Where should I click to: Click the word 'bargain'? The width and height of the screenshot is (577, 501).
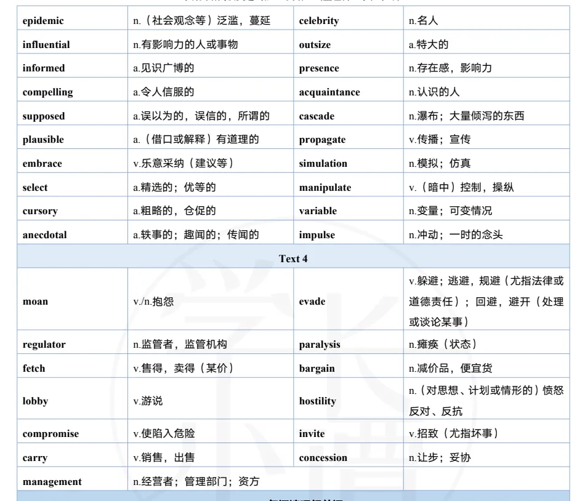click(x=317, y=369)
